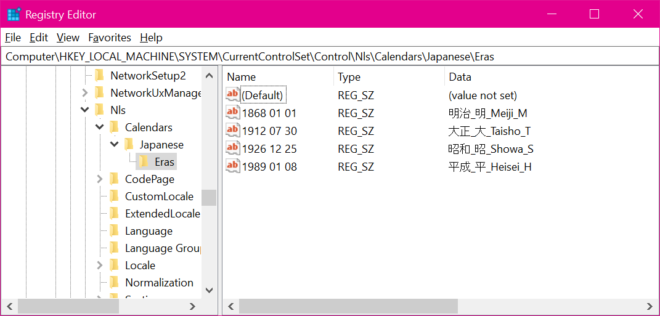The height and width of the screenshot is (316, 660).
Task: Click the CustomLocale folder icon
Action: 115,196
